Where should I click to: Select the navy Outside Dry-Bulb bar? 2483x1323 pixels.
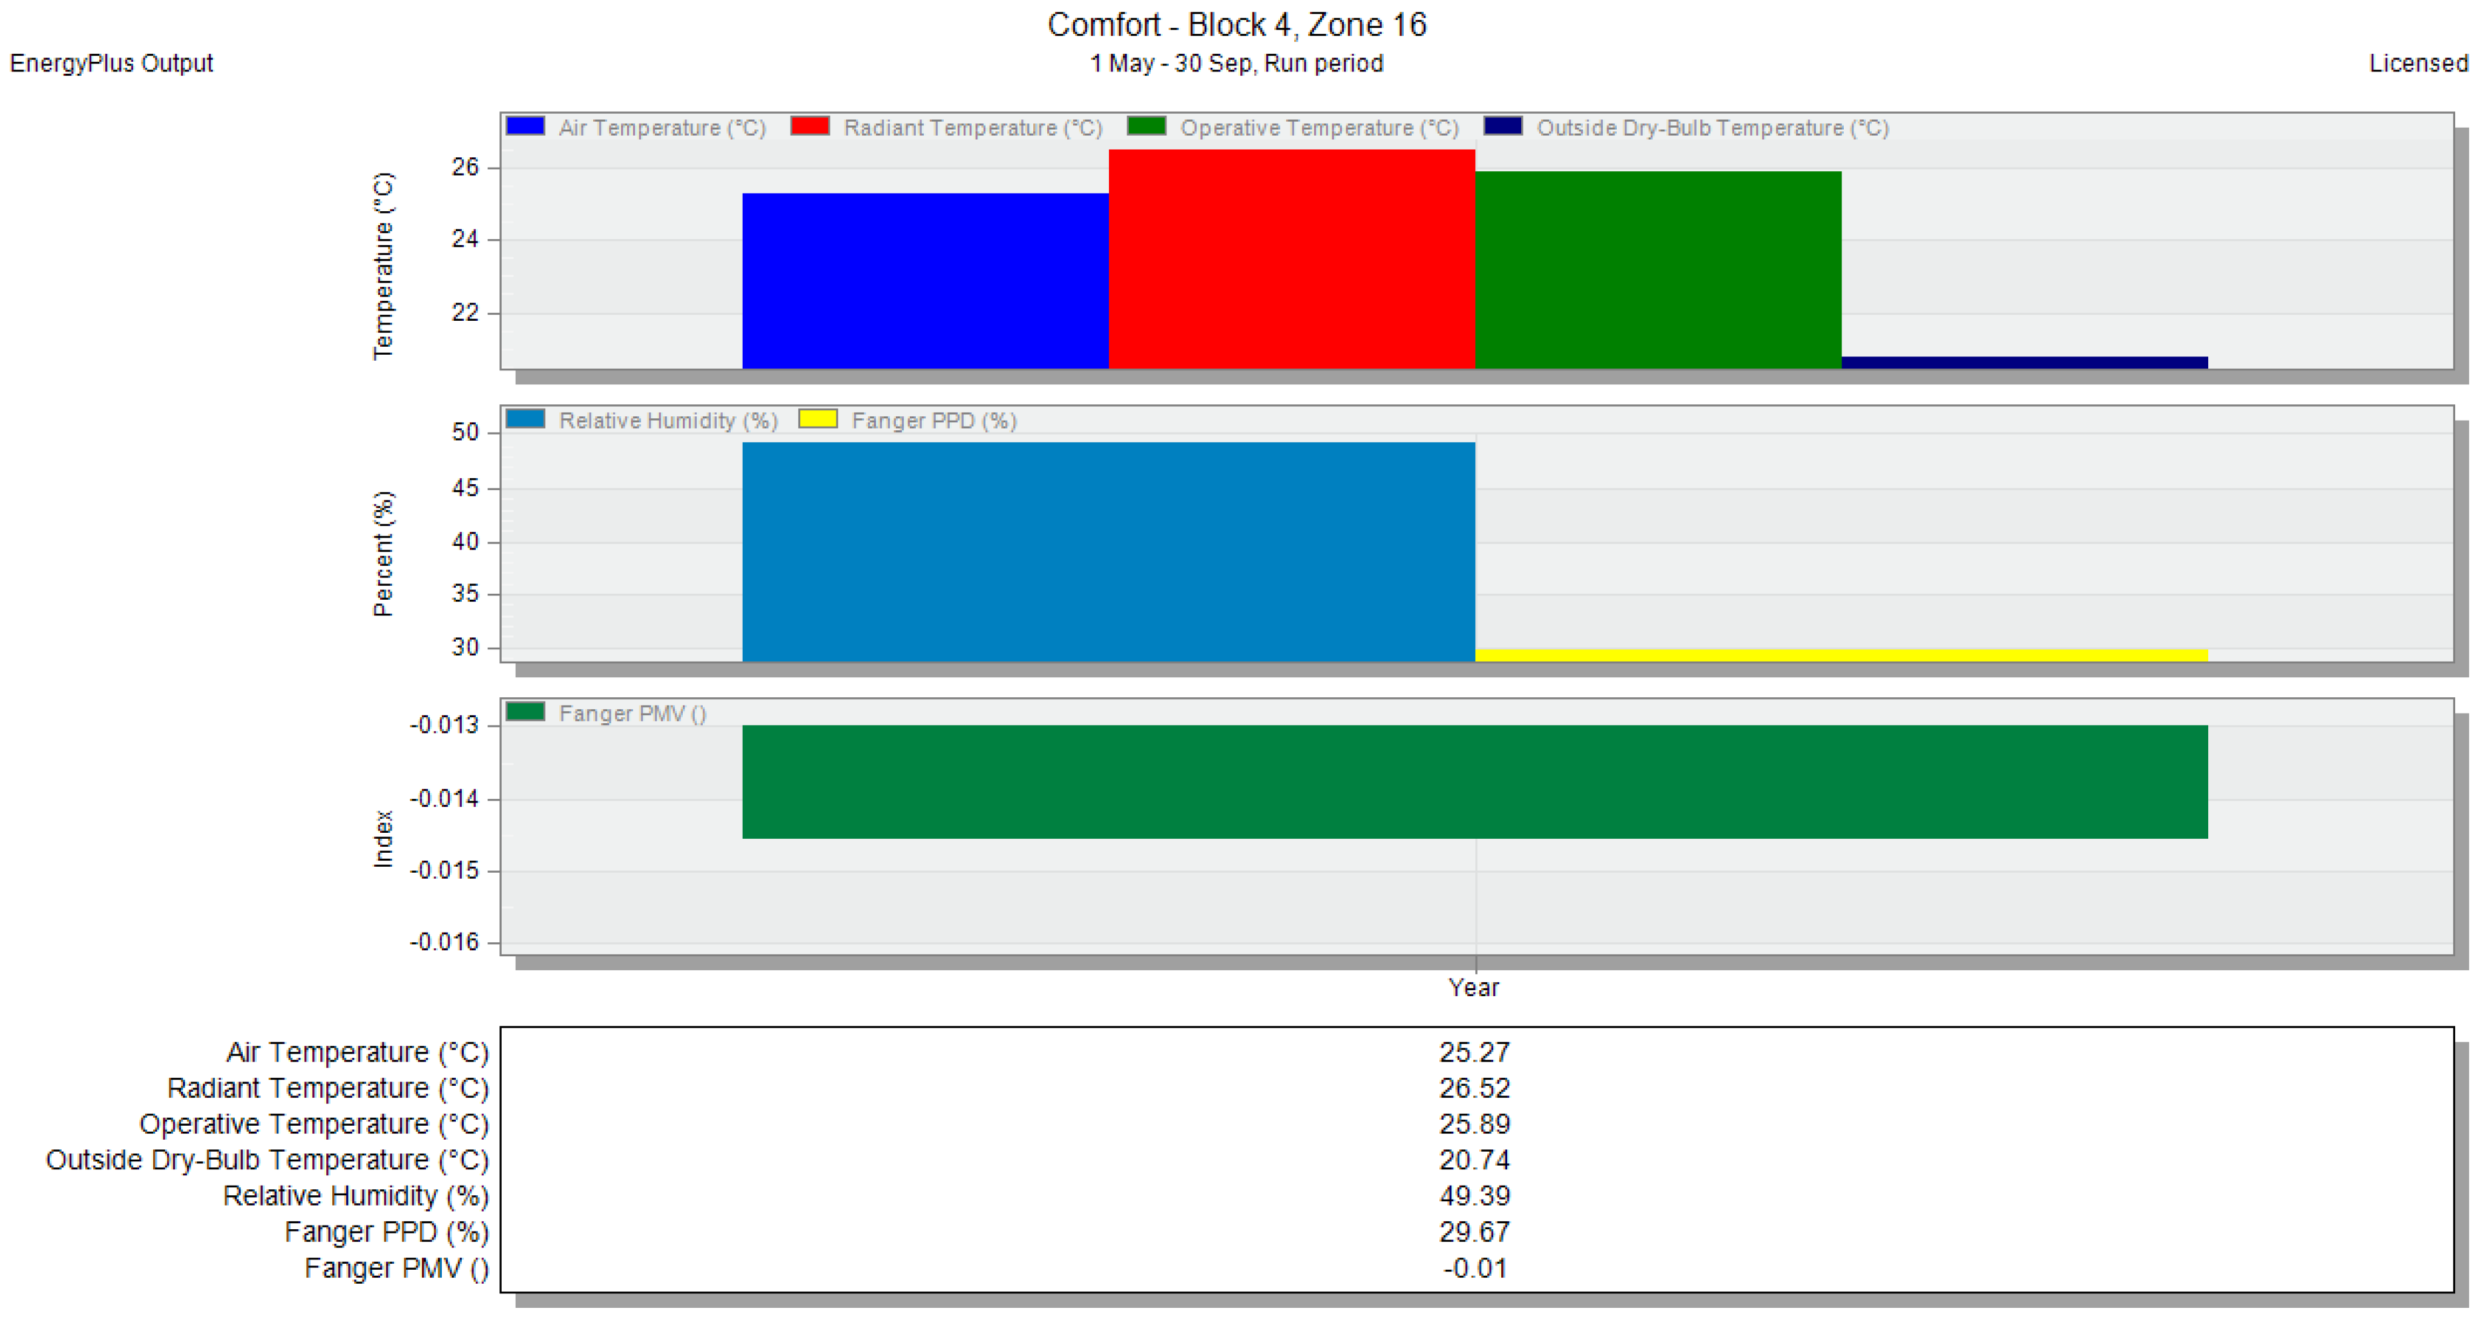[2023, 363]
